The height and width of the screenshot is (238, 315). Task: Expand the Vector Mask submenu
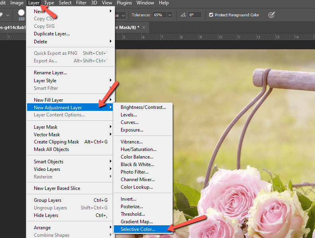pos(70,135)
